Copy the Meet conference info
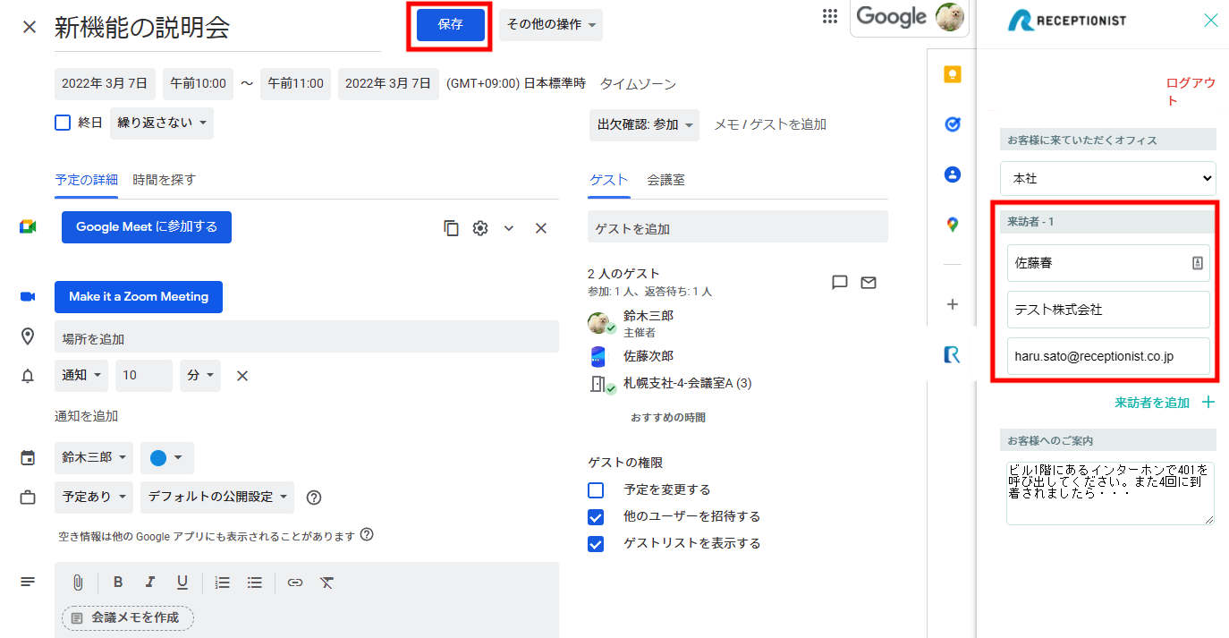 point(452,228)
